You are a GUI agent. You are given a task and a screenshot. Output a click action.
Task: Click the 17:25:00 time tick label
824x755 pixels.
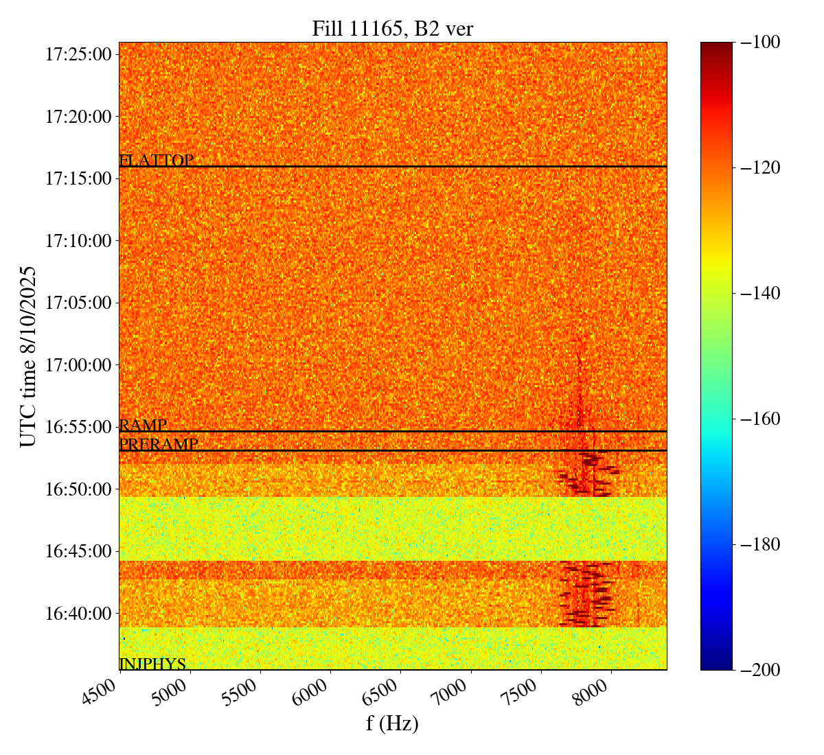pyautogui.click(x=78, y=54)
